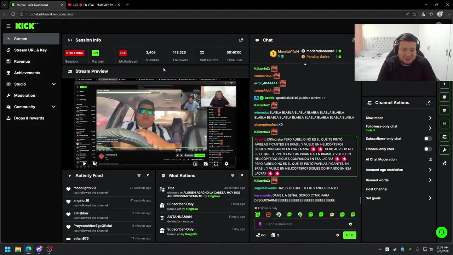
Task: Open Windows Start menu
Action: (7, 249)
